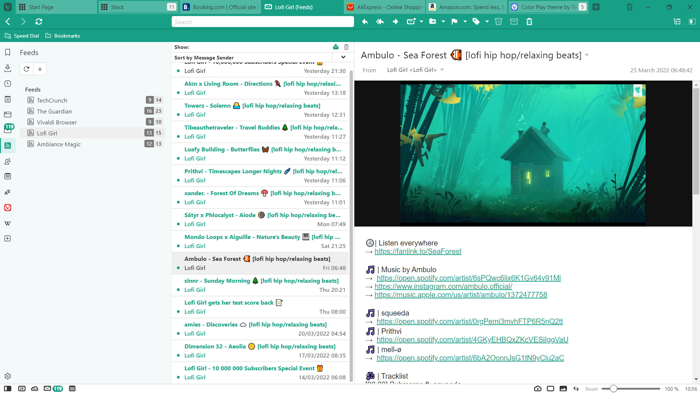Open the Feeds panel icon in sidebar
Viewport: 700px width, 394px height.
[x=8, y=146]
